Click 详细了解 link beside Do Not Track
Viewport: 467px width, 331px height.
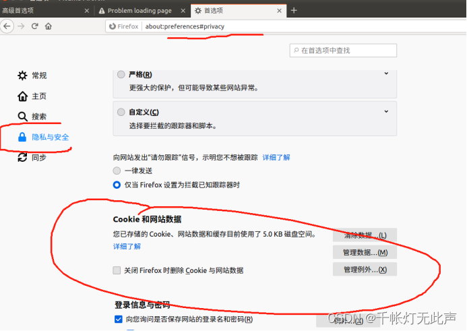[276, 157]
